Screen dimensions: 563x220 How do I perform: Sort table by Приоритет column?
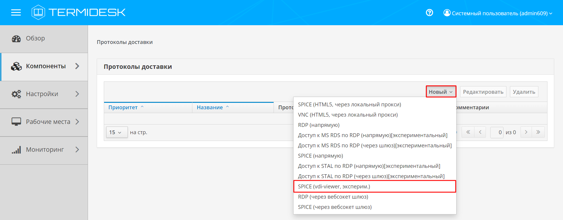click(123, 108)
